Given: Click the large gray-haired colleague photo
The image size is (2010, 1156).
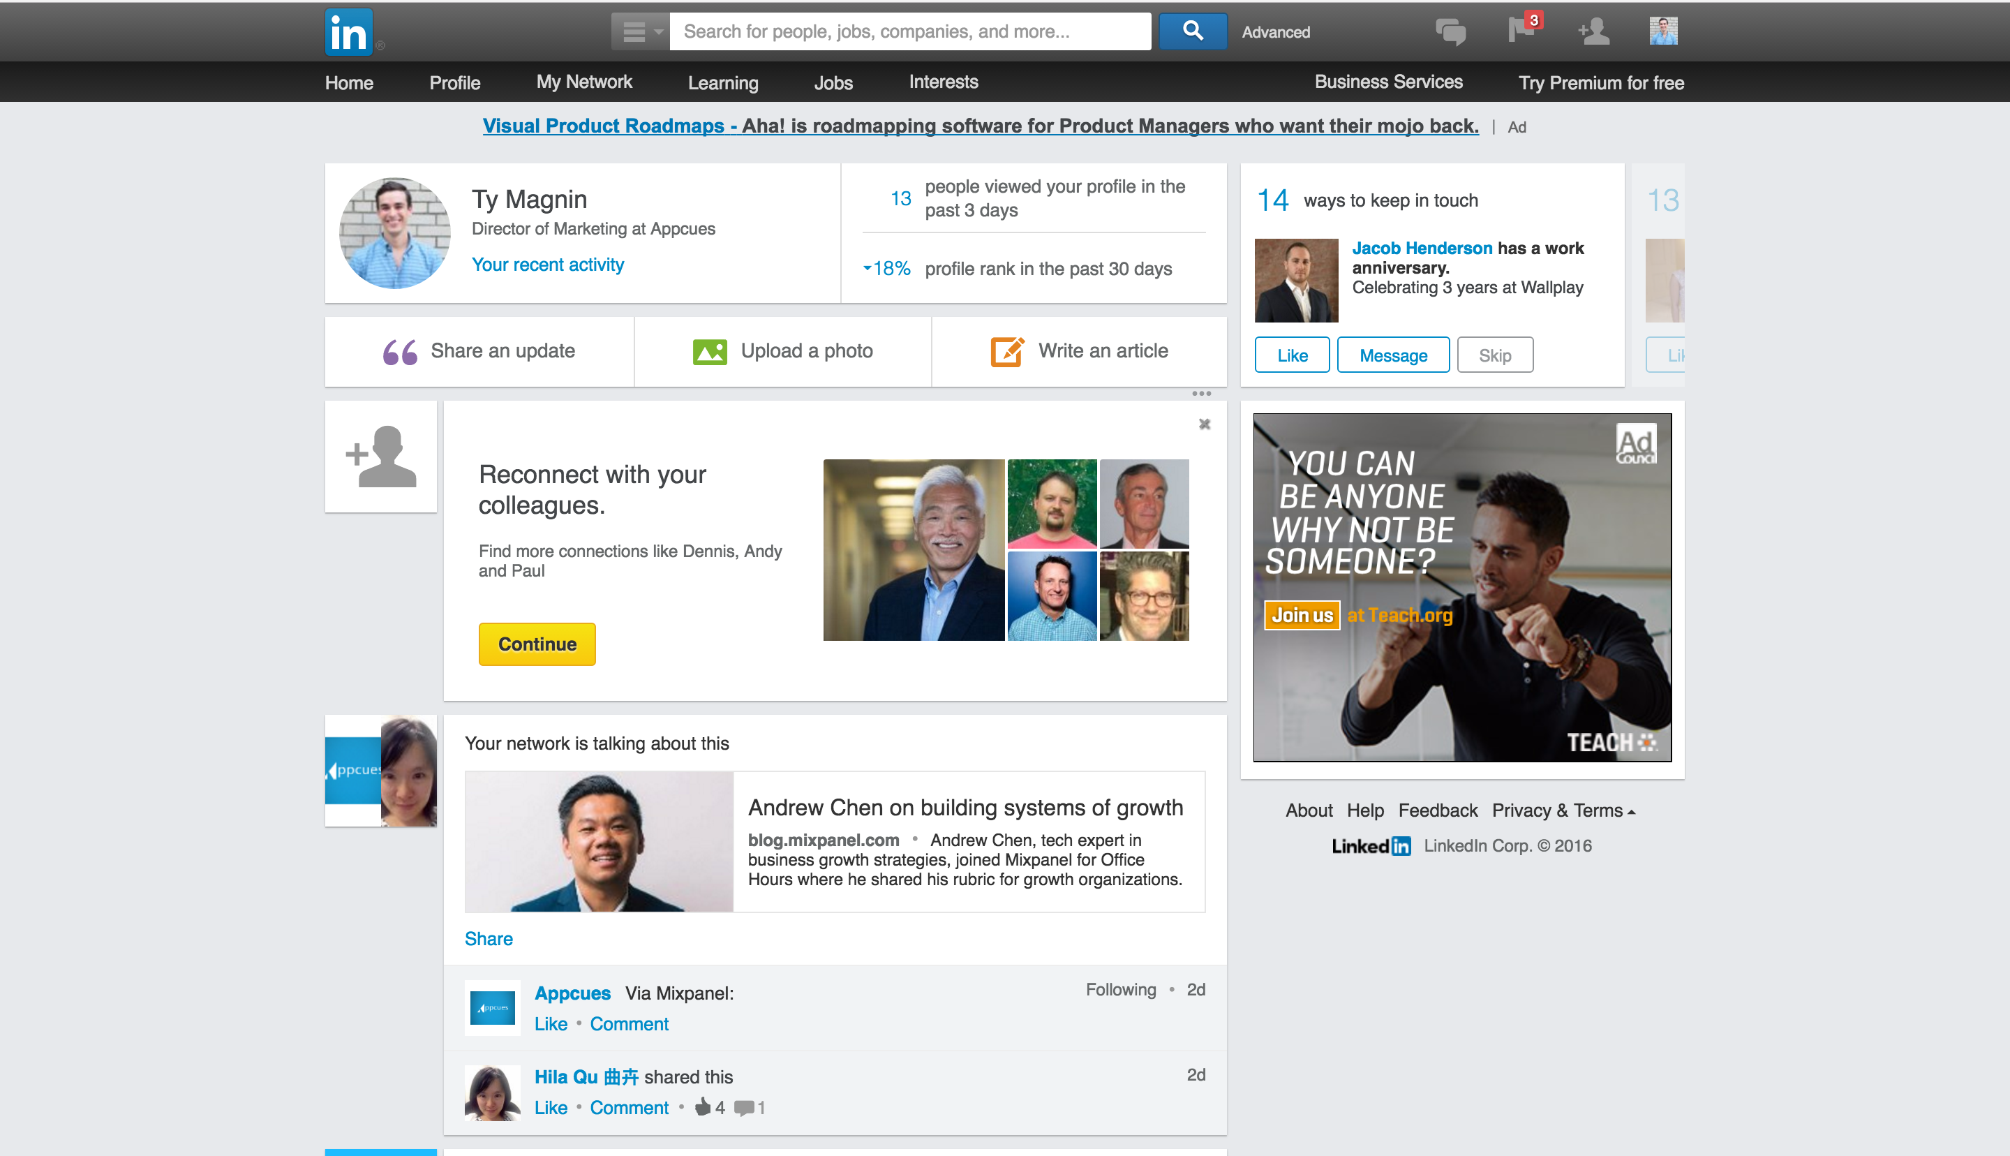Looking at the screenshot, I should point(914,550).
